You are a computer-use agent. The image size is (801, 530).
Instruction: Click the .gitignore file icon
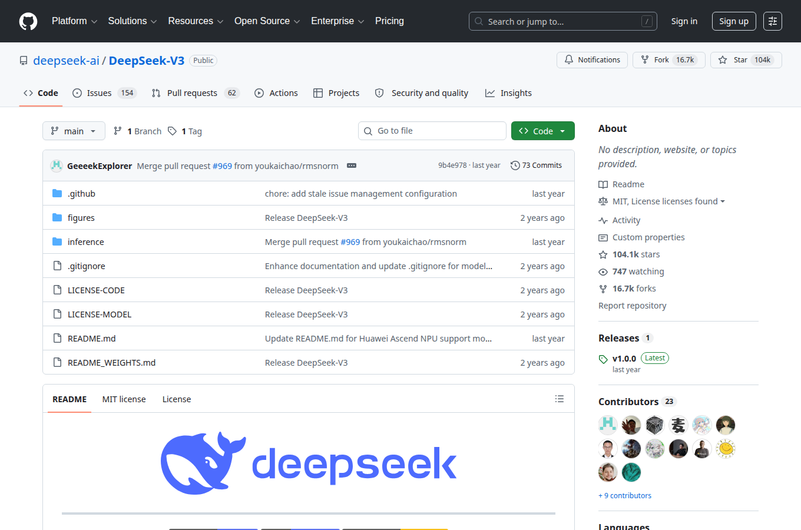[57, 266]
